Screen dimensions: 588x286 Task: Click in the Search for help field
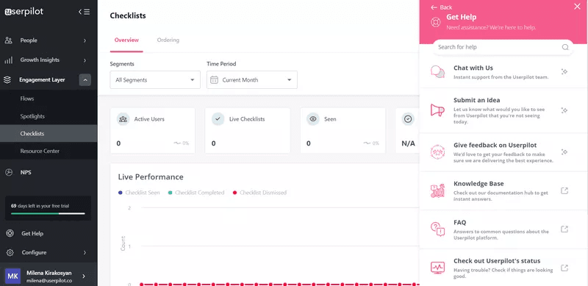pyautogui.click(x=503, y=47)
